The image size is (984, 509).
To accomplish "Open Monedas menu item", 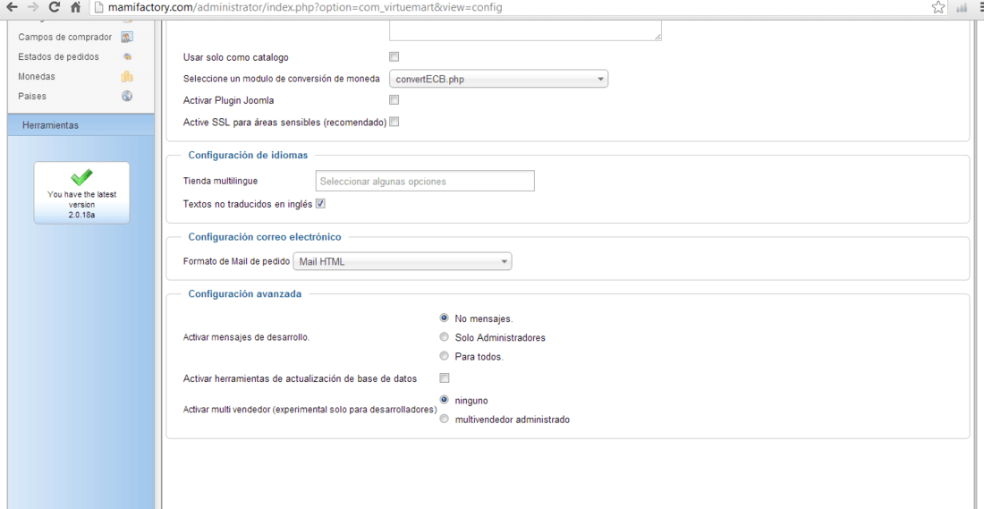I will (x=37, y=77).
